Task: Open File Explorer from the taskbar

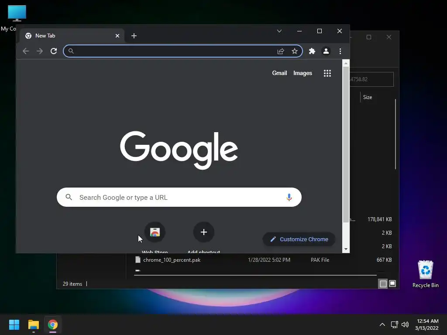Action: [x=33, y=325]
